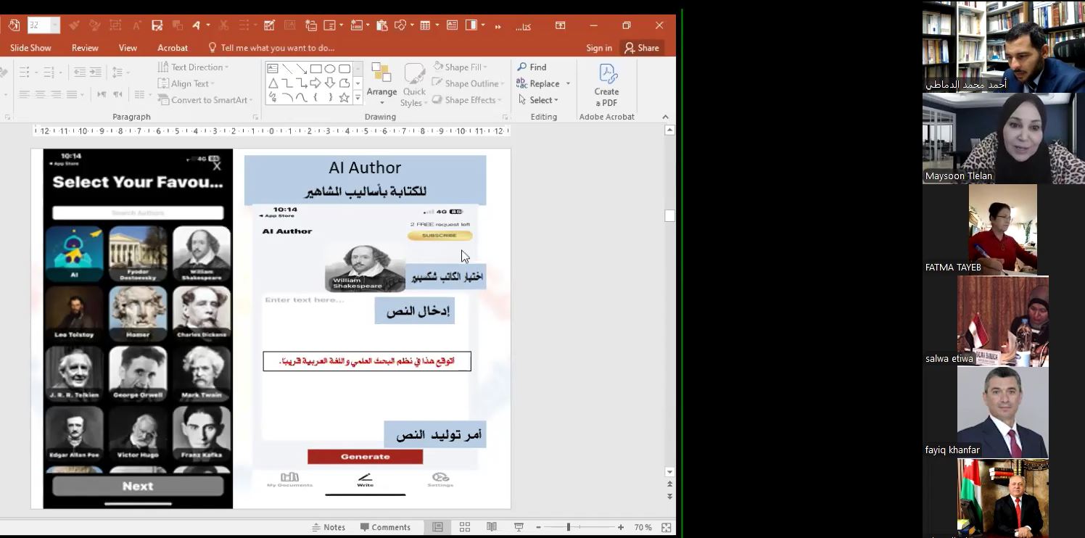The width and height of the screenshot is (1085, 538).
Task: Open the Slide Show tab
Action: coord(30,48)
